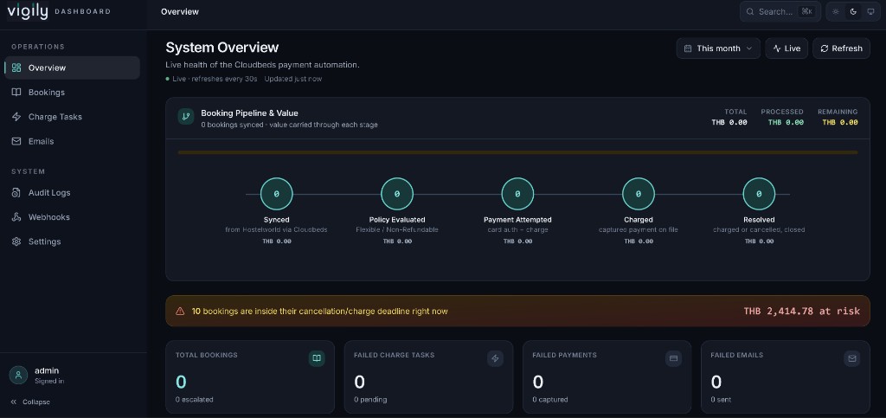Click the Overview grid icon in sidebar
886x418 pixels.
[x=16, y=68]
